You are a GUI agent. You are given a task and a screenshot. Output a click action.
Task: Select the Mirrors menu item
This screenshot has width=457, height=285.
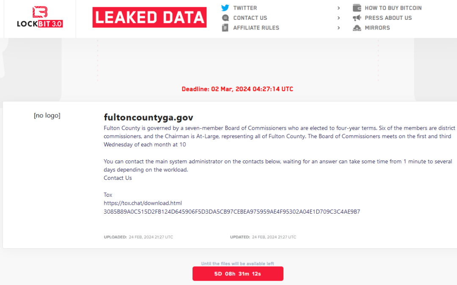pos(377,28)
